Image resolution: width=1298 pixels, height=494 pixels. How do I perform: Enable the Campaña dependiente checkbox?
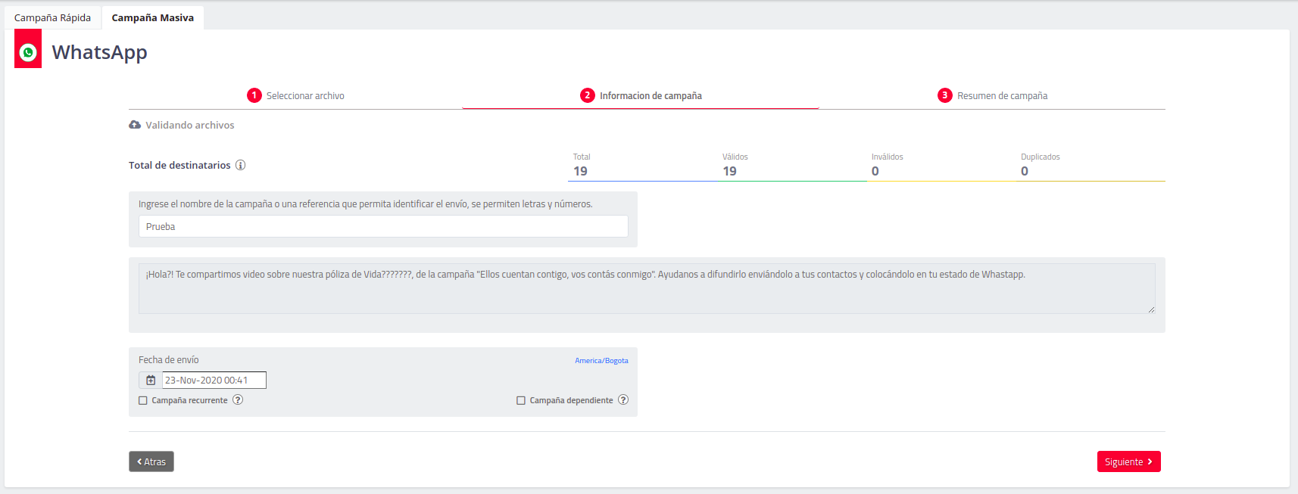coord(521,400)
